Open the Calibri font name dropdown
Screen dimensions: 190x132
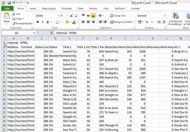[x=57, y=16]
